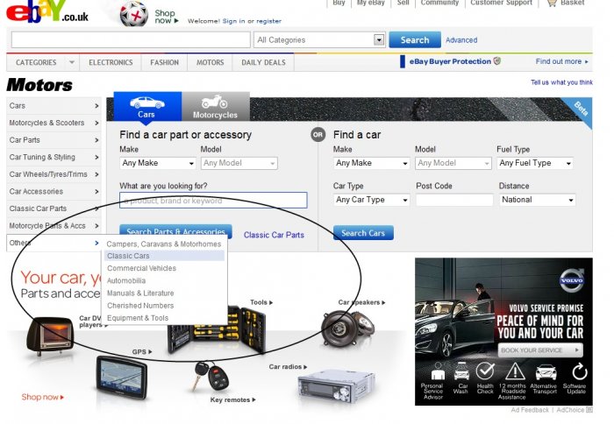The width and height of the screenshot is (614, 424).
Task: Expand the CATEGORIES menu arrow
Action: pyautogui.click(x=72, y=62)
